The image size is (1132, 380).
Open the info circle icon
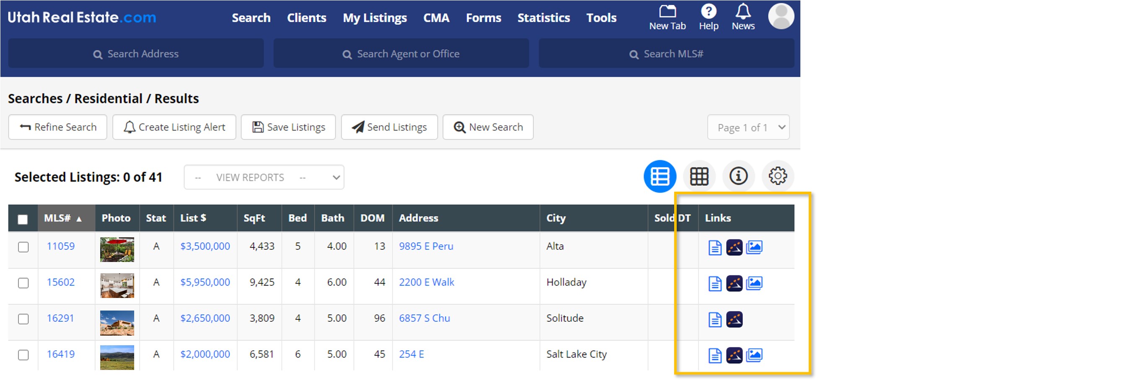(738, 176)
